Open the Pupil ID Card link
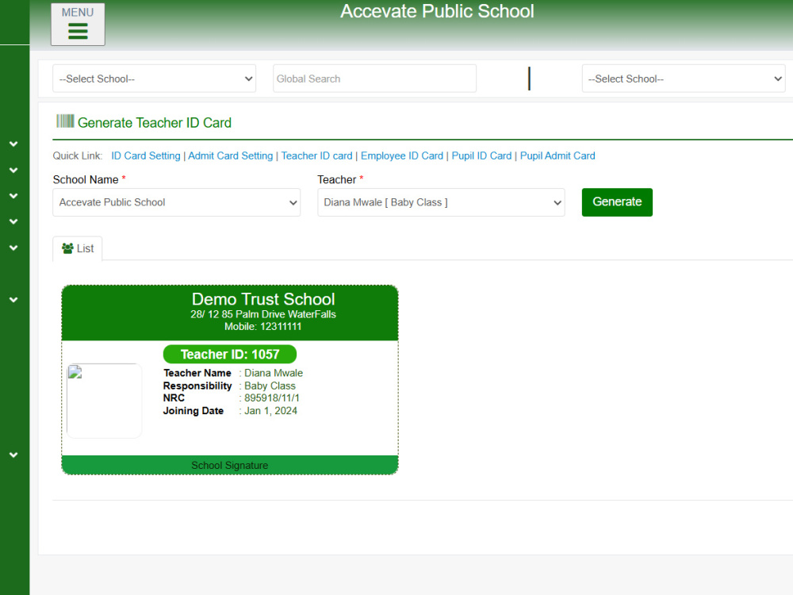Image resolution: width=793 pixels, height=595 pixels. click(481, 155)
